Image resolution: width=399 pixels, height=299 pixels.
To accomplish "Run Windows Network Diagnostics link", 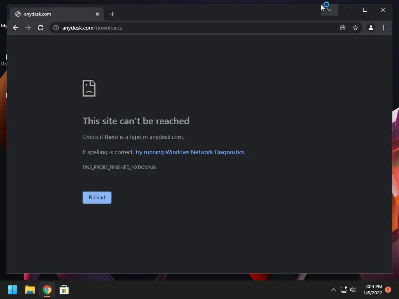I will click(x=190, y=152).
